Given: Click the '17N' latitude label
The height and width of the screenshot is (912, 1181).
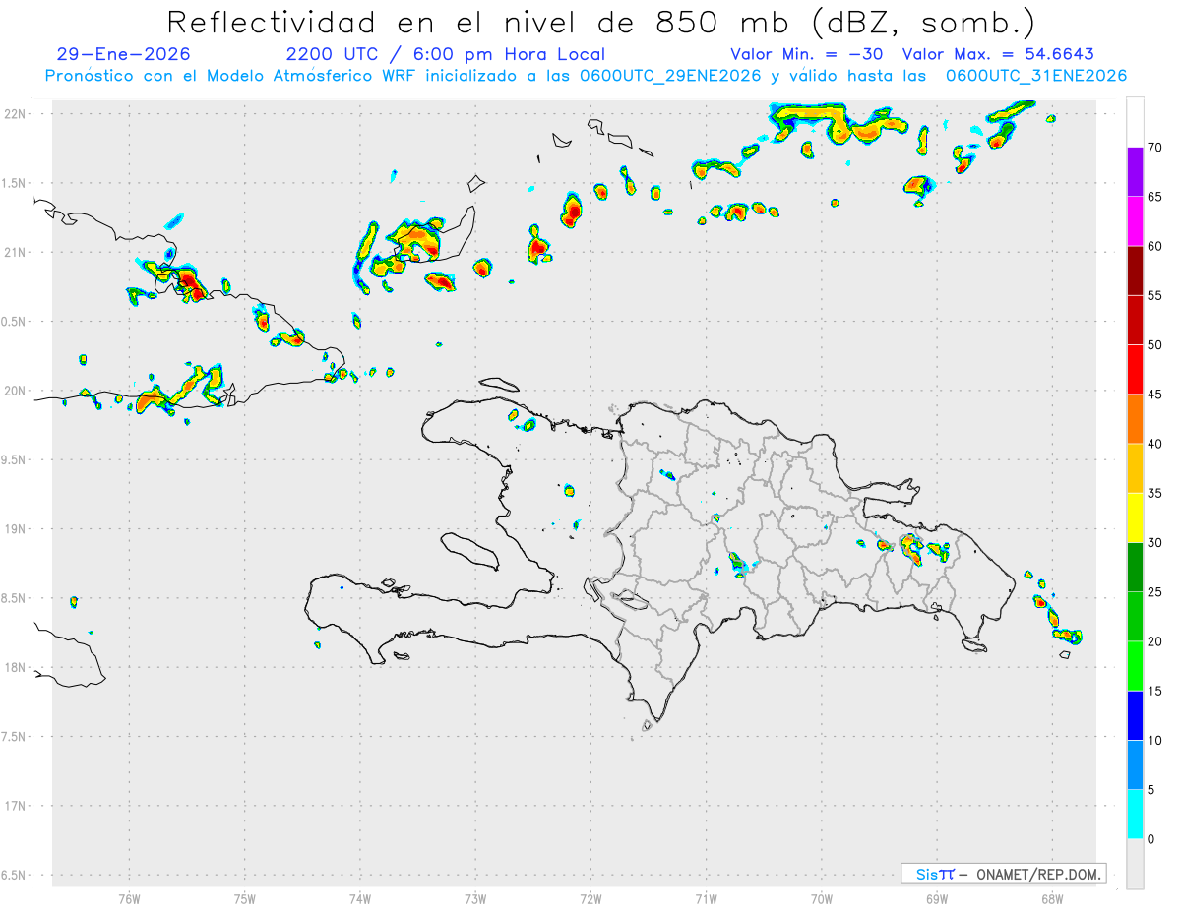Looking at the screenshot, I should tap(17, 806).
